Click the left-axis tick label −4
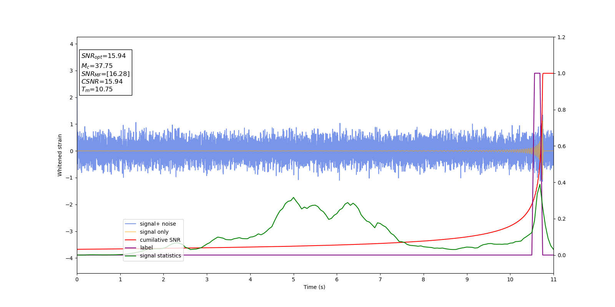The image size is (615, 307). [x=70, y=258]
